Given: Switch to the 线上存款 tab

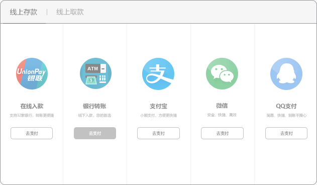Looking at the screenshot, I should [24, 12].
